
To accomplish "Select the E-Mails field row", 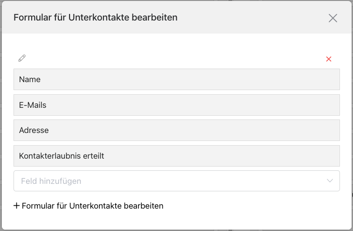I will click(176, 105).
